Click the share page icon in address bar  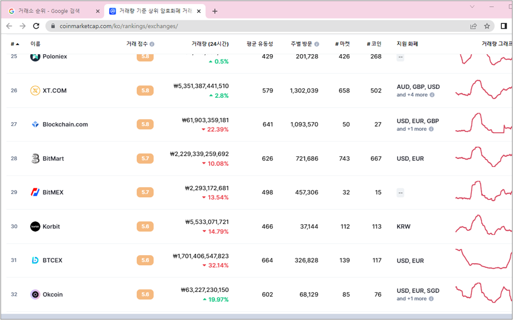[474, 26]
